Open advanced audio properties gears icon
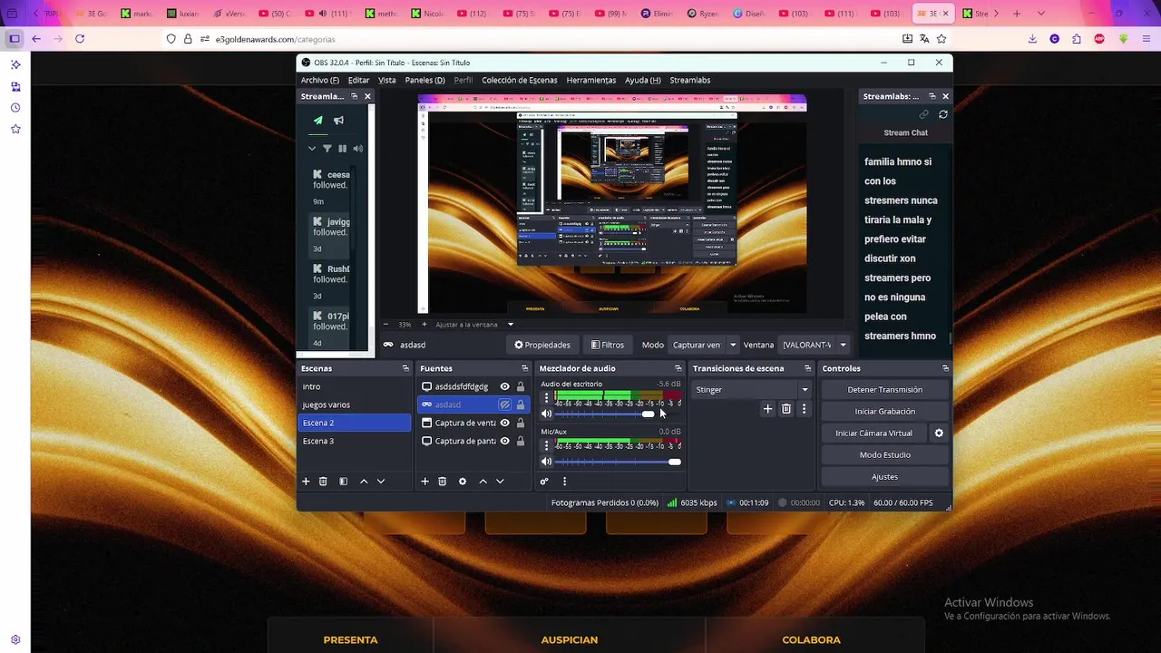Screen dimensions: 1161x653 (544, 482)
